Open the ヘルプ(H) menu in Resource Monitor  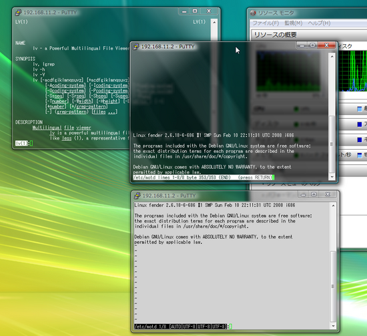click(319, 23)
